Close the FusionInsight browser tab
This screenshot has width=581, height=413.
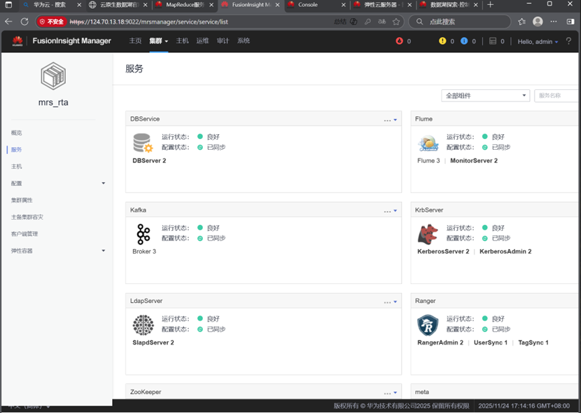pyautogui.click(x=277, y=5)
